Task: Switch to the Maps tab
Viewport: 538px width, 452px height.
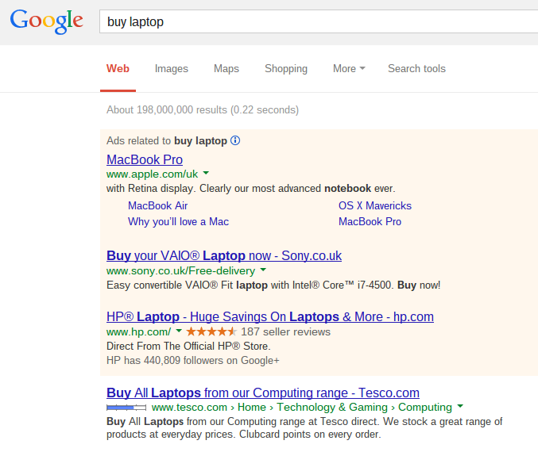Action: (x=226, y=69)
